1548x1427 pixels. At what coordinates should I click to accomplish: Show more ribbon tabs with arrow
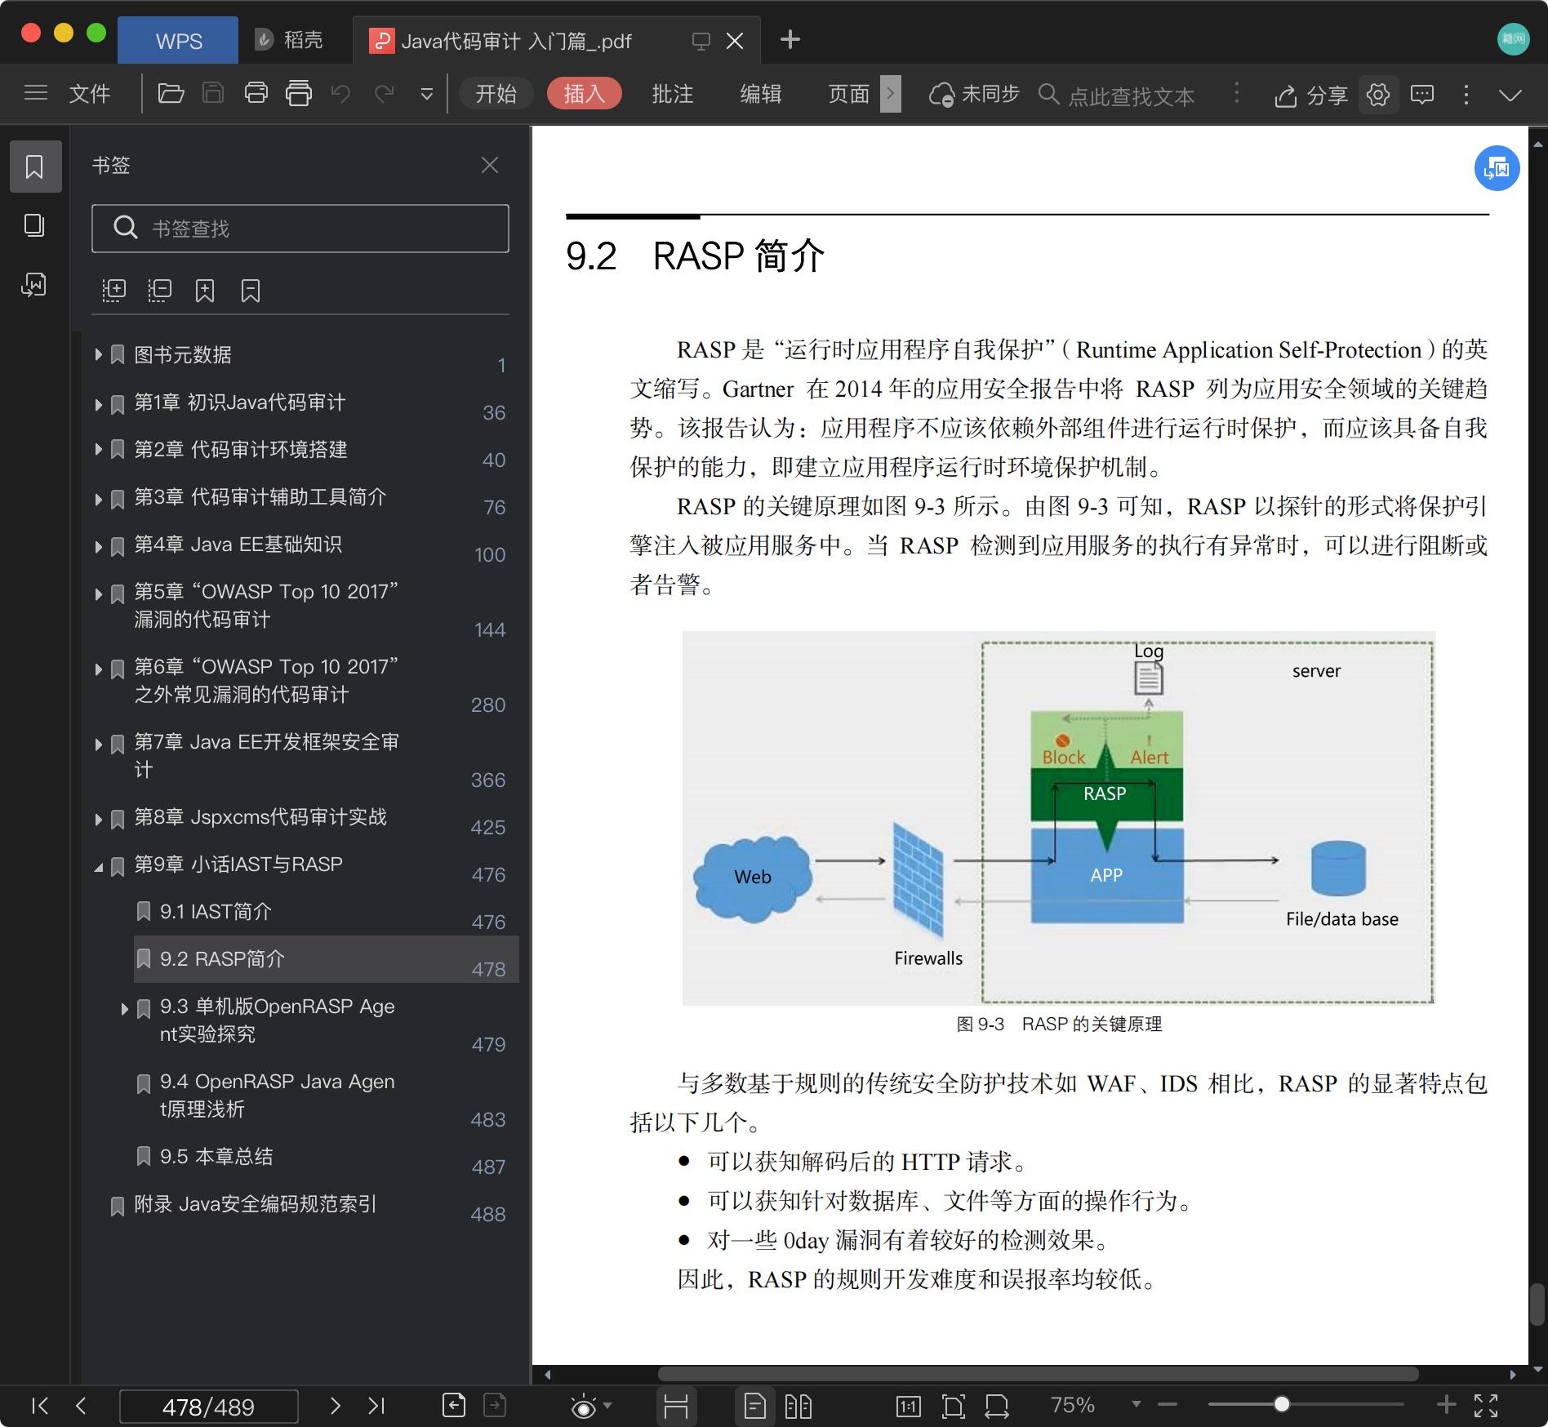[x=891, y=93]
